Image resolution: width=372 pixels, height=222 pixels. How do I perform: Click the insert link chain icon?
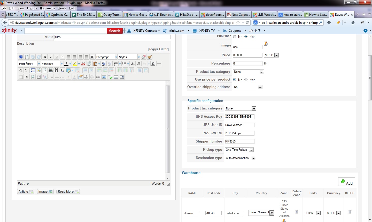pyautogui.click(x=98, y=77)
